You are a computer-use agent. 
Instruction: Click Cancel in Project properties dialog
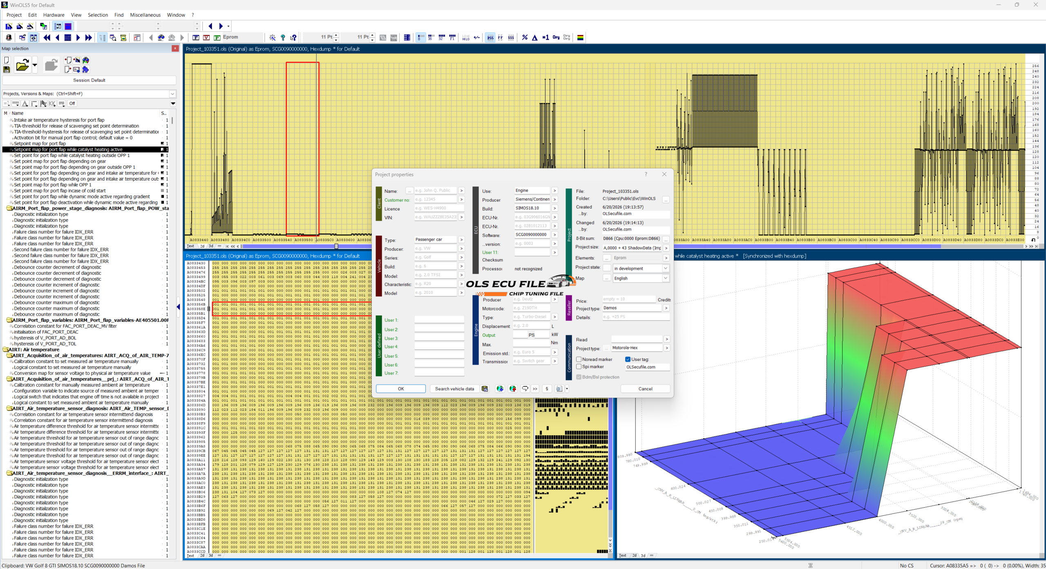(x=645, y=389)
